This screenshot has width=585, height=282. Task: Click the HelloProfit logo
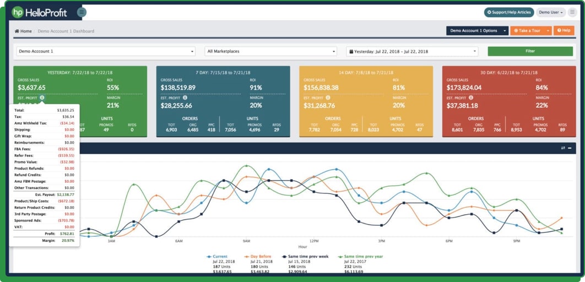point(39,13)
